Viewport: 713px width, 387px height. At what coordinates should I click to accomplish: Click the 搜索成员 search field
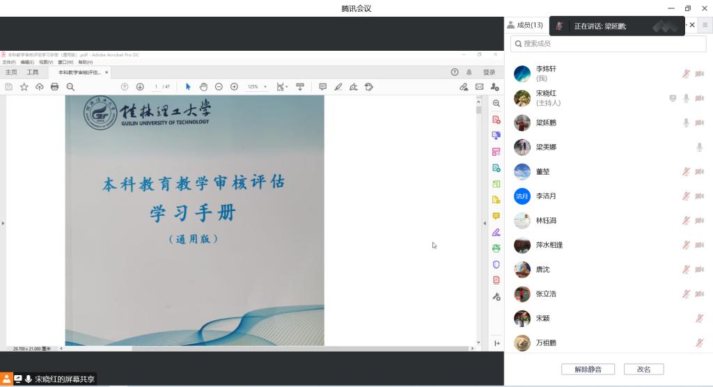608,44
